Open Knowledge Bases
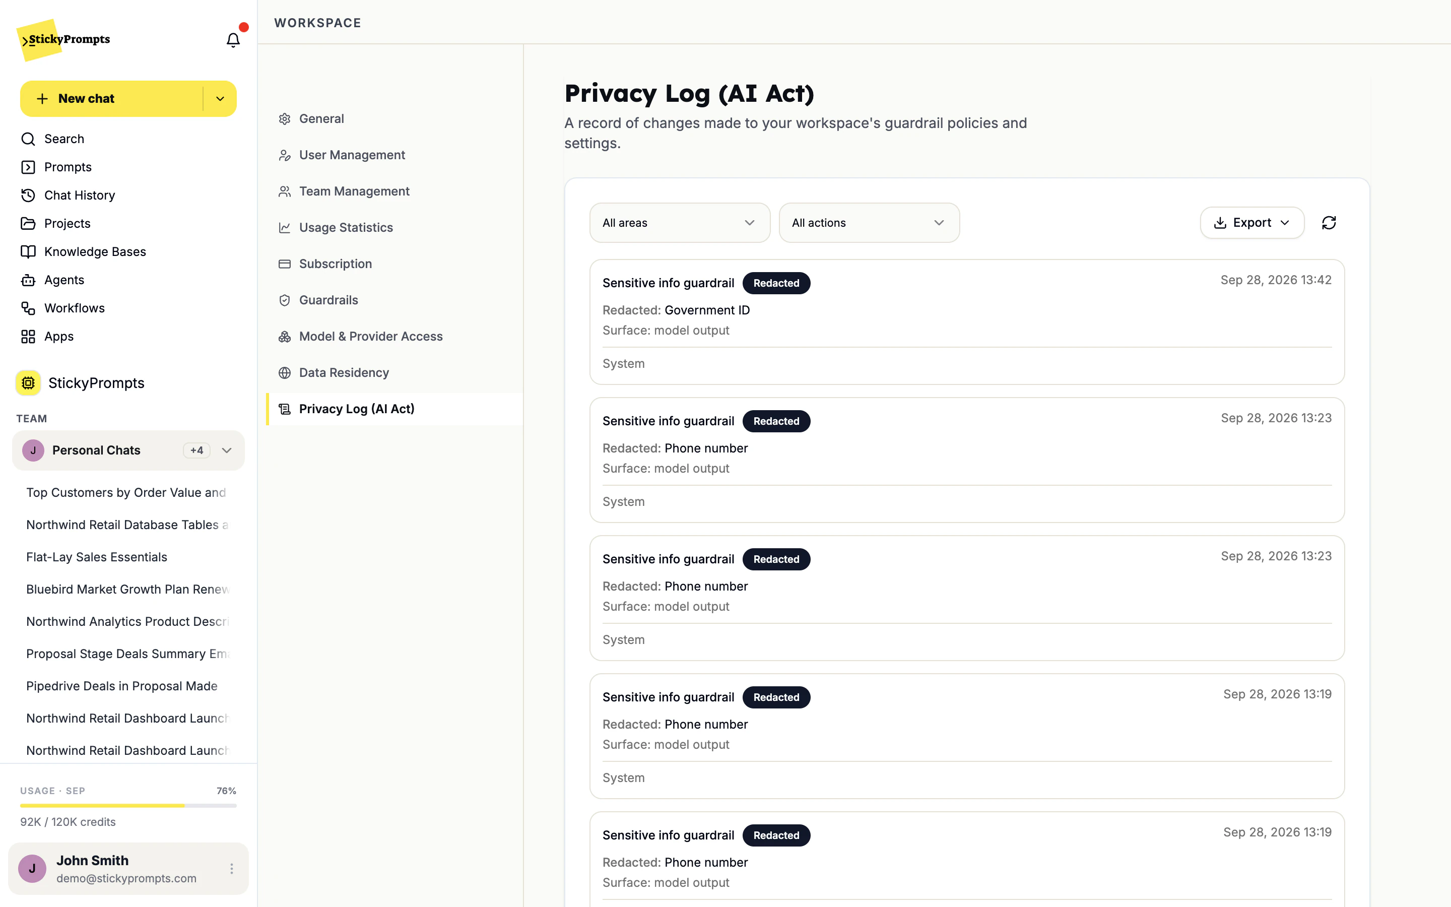This screenshot has height=907, width=1451. click(83, 251)
